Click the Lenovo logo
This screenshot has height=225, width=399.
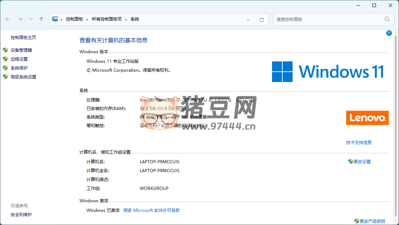367,118
